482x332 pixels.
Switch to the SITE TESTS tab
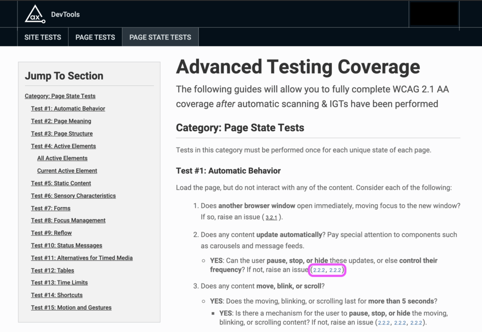42,37
